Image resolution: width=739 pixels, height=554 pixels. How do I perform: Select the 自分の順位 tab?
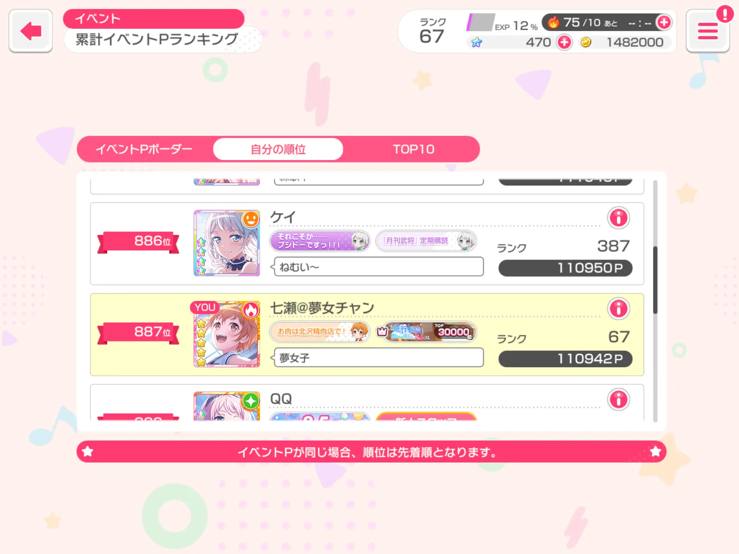278,149
